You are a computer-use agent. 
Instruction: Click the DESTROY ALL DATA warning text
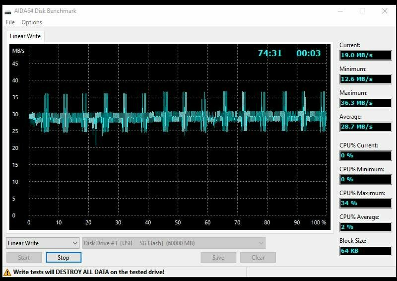tap(89, 272)
